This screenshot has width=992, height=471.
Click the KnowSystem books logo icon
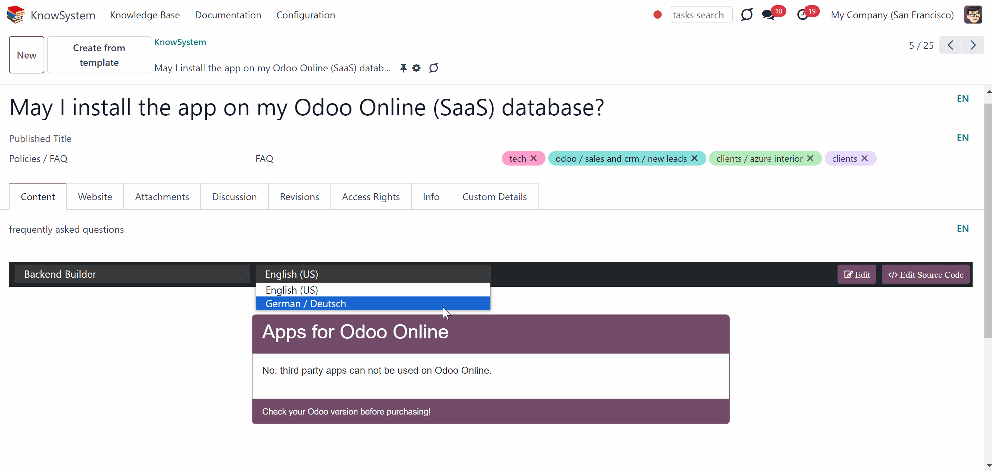tap(16, 15)
